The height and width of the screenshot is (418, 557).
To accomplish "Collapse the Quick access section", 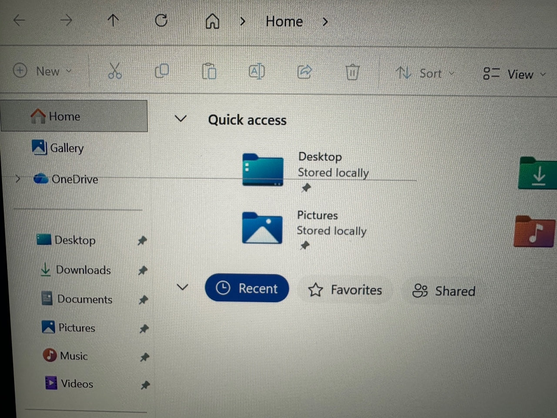I will (180, 118).
